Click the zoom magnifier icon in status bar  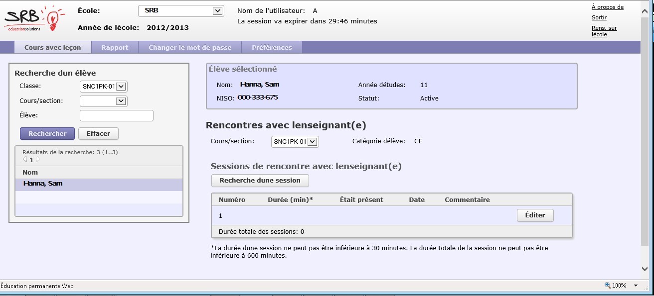607,286
